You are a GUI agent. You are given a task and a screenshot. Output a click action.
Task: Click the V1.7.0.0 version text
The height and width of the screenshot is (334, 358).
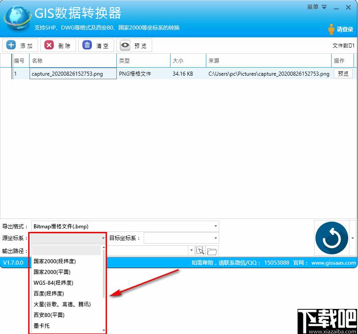click(x=13, y=263)
